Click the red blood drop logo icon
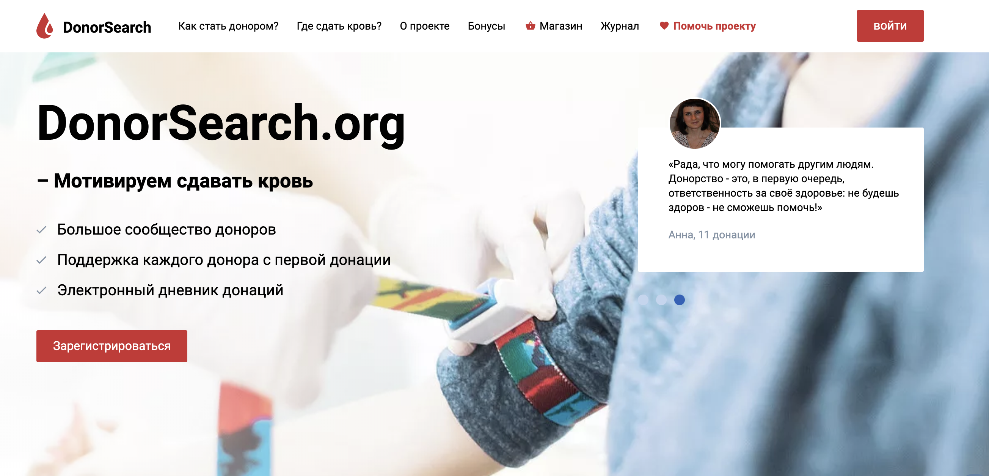 pos(44,26)
